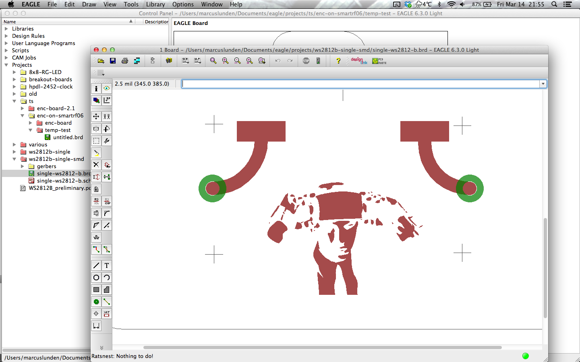
Task: Select the Lock padlock tool
Action: [x=96, y=189]
